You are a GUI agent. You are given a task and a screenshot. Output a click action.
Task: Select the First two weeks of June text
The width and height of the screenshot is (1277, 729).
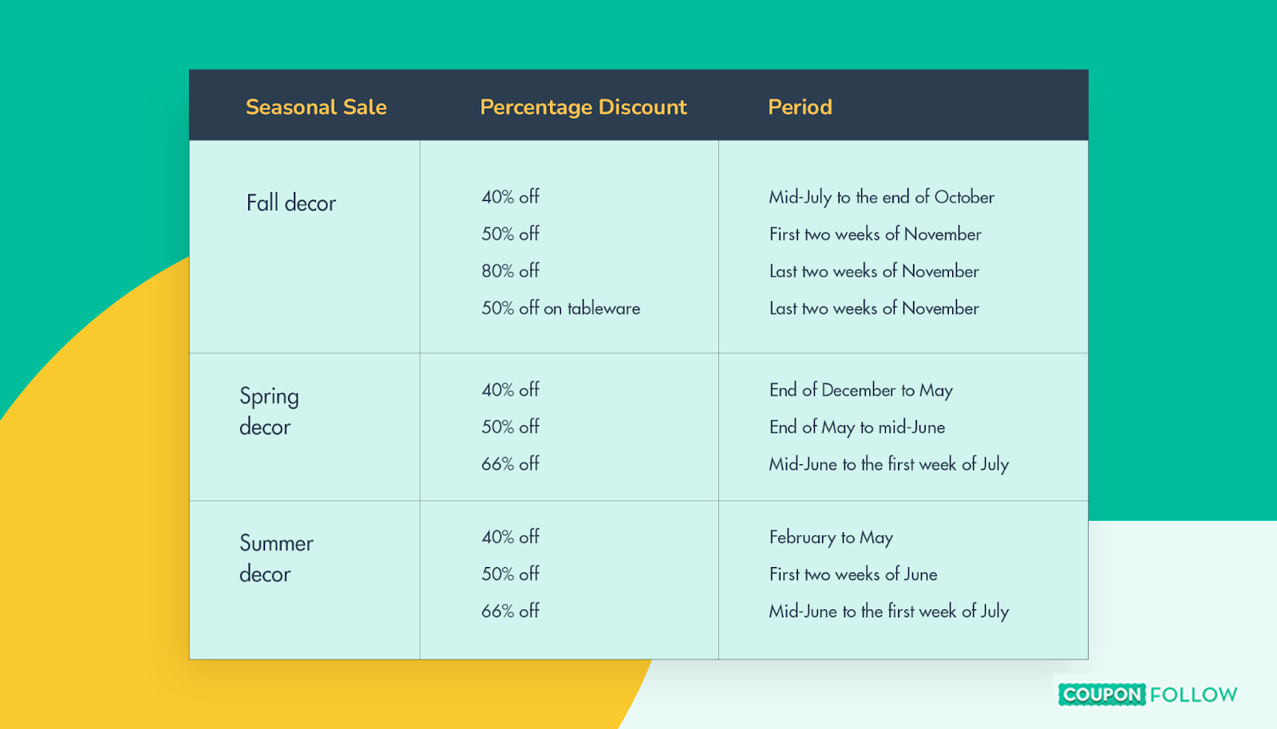coord(853,574)
